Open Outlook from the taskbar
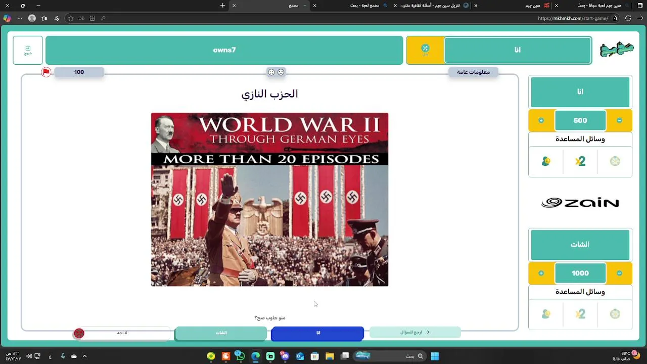Viewport: 647px width, 364px height. (300, 356)
